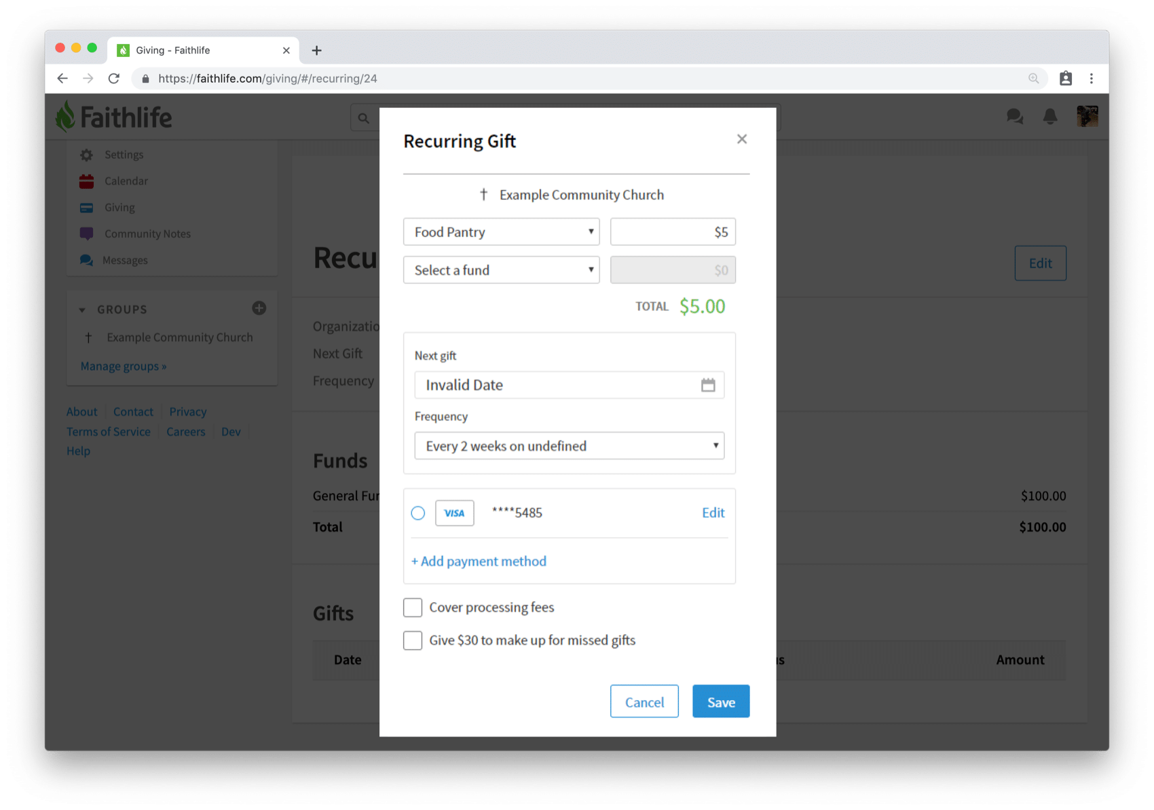This screenshot has width=1154, height=810.
Task: Click the $5 amount field
Action: pos(673,232)
